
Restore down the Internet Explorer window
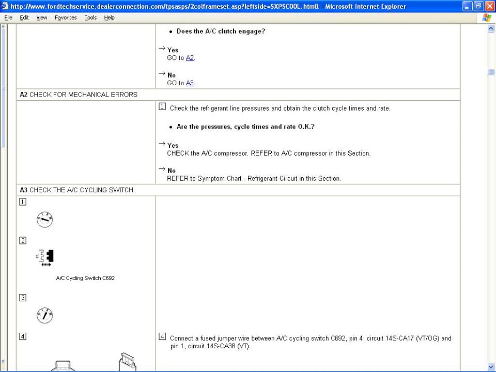478,6
